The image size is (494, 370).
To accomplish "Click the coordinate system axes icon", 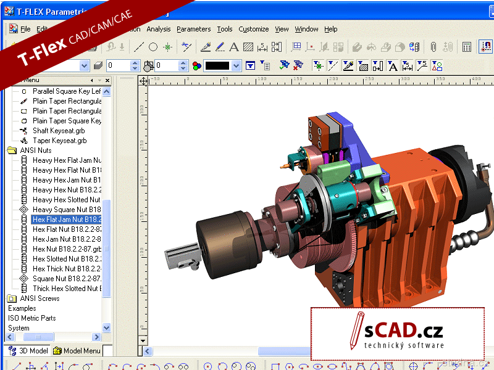I will tap(311, 47).
